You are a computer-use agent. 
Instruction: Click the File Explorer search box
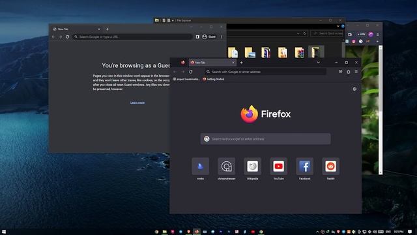click(x=326, y=33)
